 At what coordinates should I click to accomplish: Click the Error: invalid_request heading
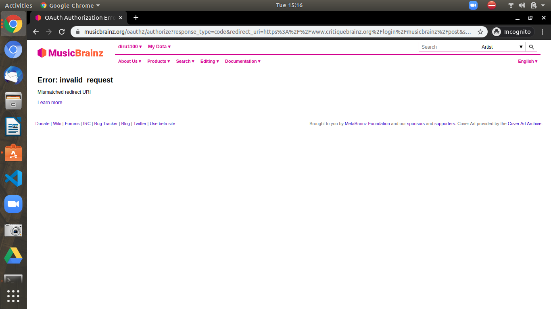tap(75, 80)
